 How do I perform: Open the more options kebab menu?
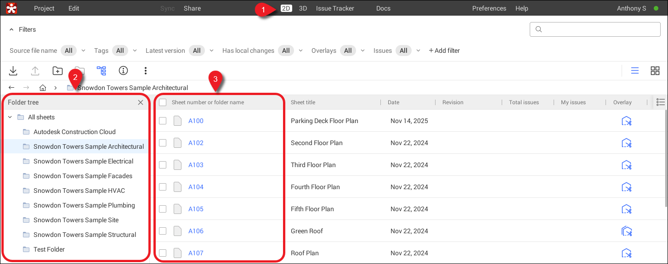point(145,71)
